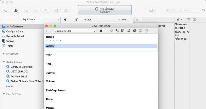Collapse the Online Search section
Screen dimensions: 206x109
(4, 62)
